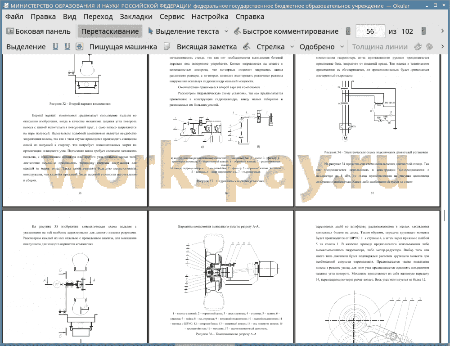Image resolution: width=450 pixels, height=346 pixels.
Task: Apply the Одобрено stamp tool
Action: pyautogui.click(x=317, y=47)
